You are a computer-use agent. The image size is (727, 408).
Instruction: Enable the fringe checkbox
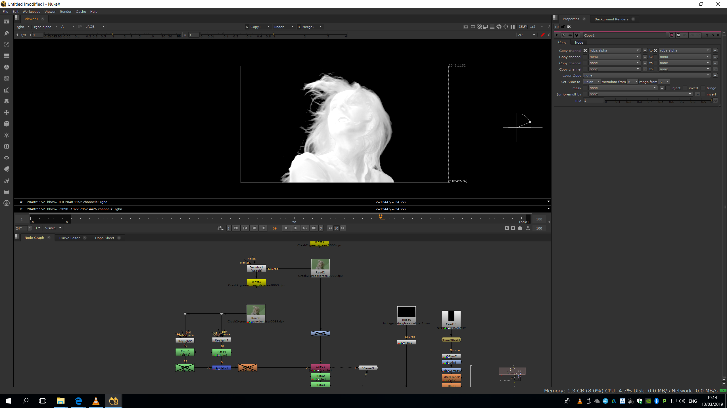pos(703,88)
